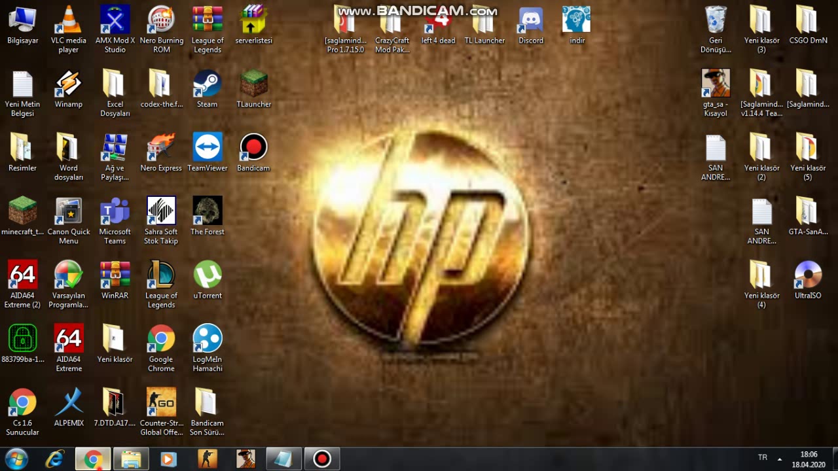838x471 pixels.
Task: Select The Forest game icon
Action: click(x=207, y=217)
